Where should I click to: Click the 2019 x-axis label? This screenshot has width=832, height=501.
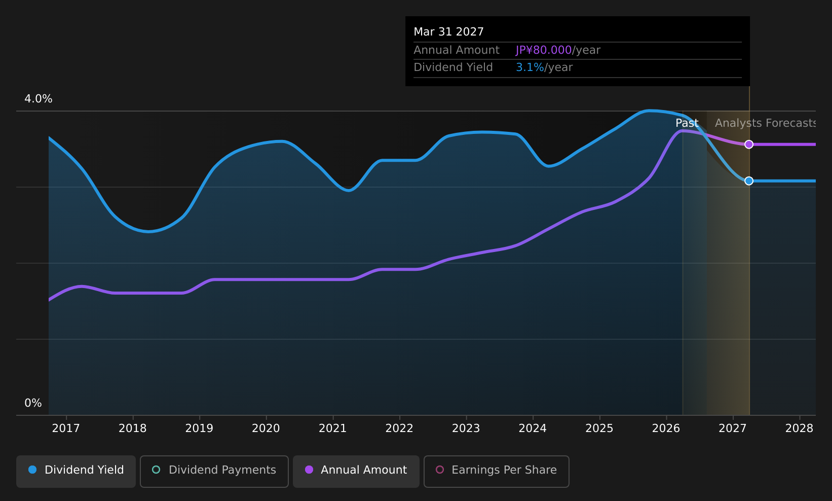199,428
